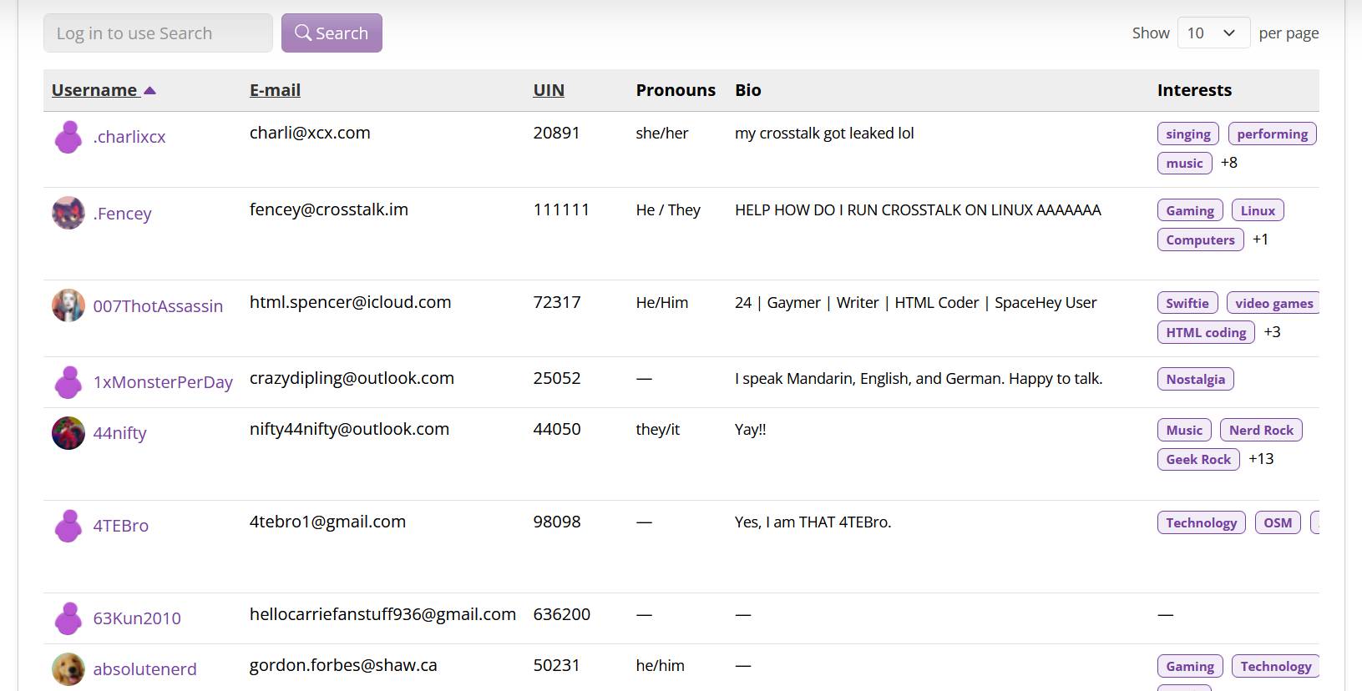Open the absolutenerd profile link
The height and width of the screenshot is (691, 1362).
click(x=144, y=669)
